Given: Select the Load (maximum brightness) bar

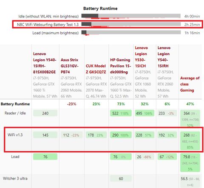Looking at the screenshot, I should point(131,33).
